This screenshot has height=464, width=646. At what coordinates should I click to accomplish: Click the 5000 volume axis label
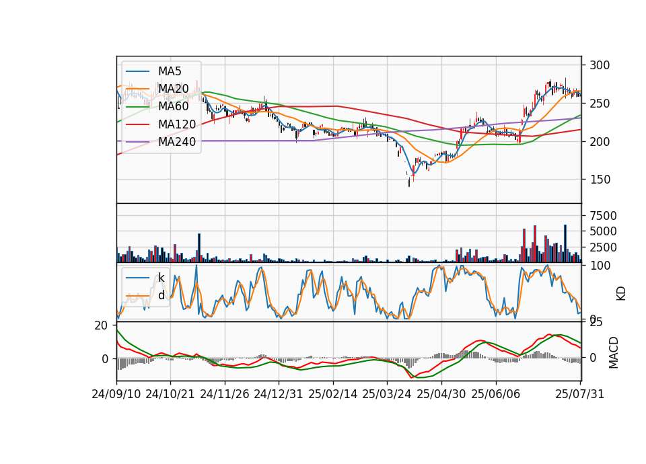tap(603, 231)
